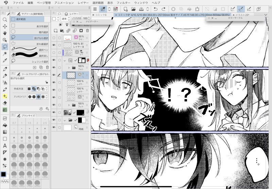This screenshot has width=272, height=189.
Task: Pick brush size 100 preset
Action: pos(37,157)
